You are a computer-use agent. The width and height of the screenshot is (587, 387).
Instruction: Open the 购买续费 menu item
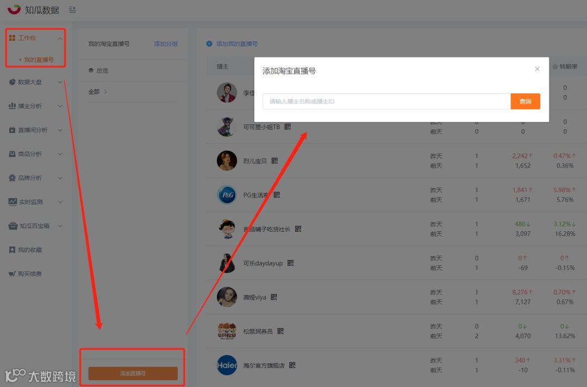click(30, 274)
